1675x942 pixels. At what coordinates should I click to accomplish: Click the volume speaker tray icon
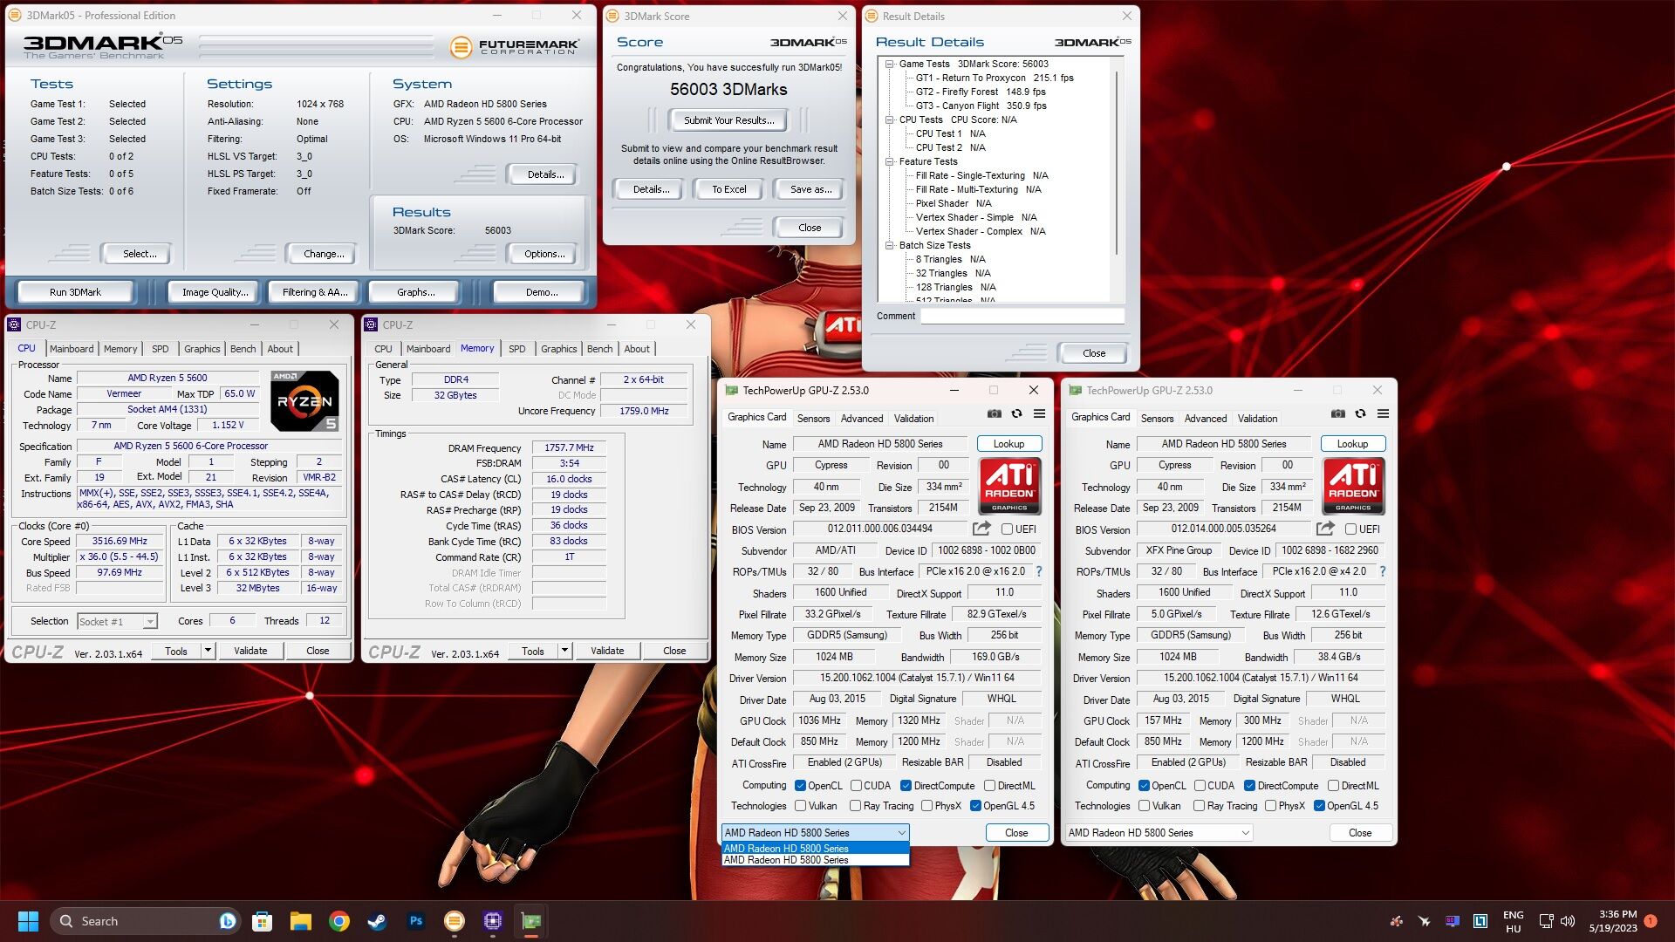(1568, 921)
